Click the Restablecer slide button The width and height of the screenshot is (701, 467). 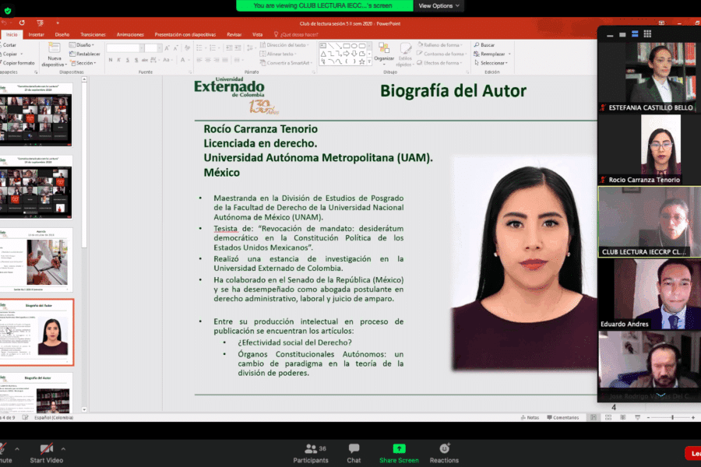coord(86,54)
